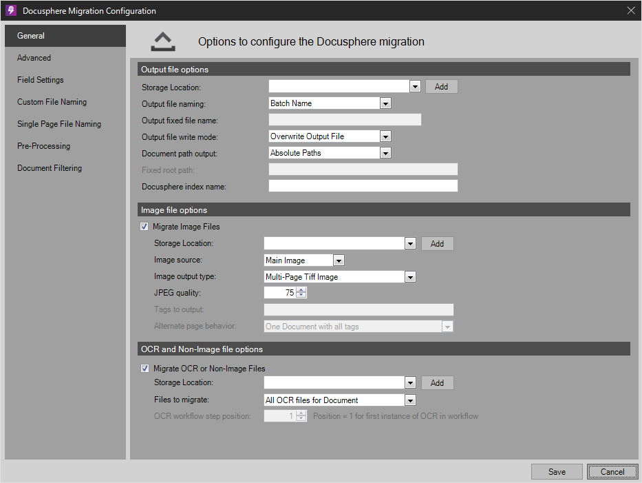Open the Advanced settings tab
The width and height of the screenshot is (642, 483).
click(65, 58)
